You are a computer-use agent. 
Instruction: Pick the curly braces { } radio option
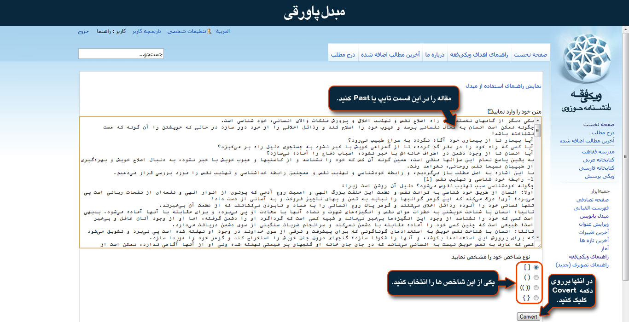pos(536,298)
